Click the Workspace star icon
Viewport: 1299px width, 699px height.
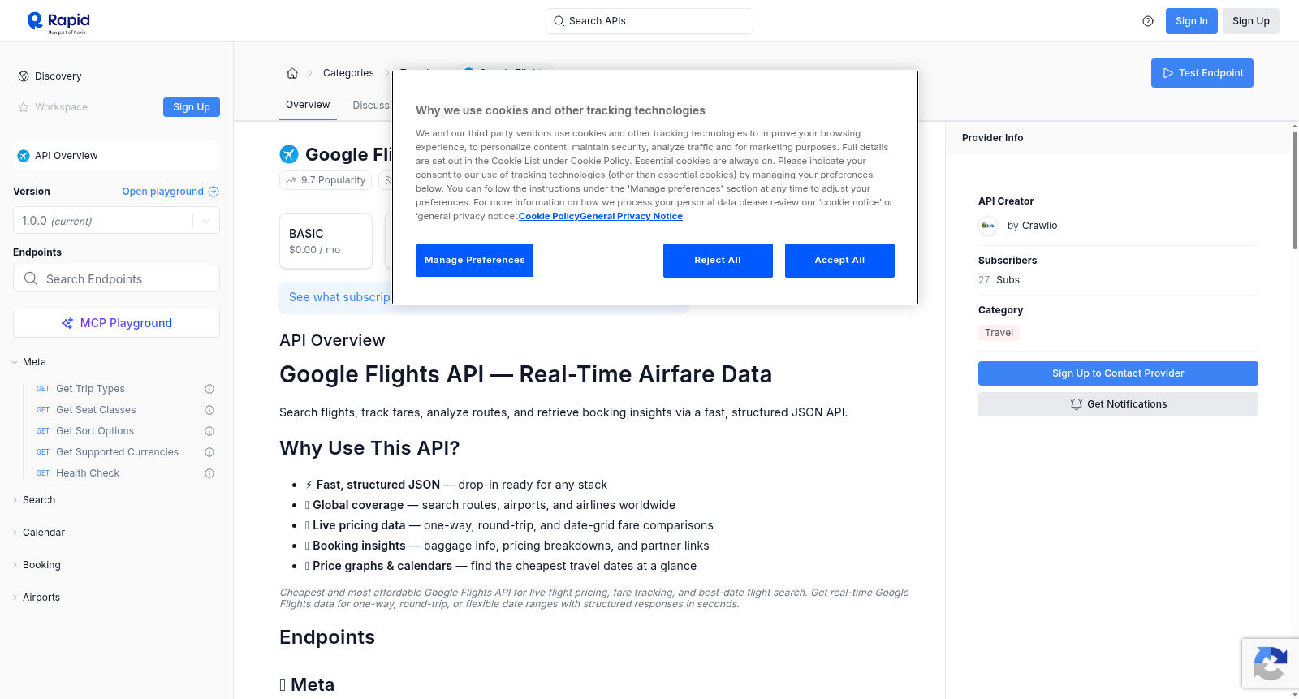24,107
